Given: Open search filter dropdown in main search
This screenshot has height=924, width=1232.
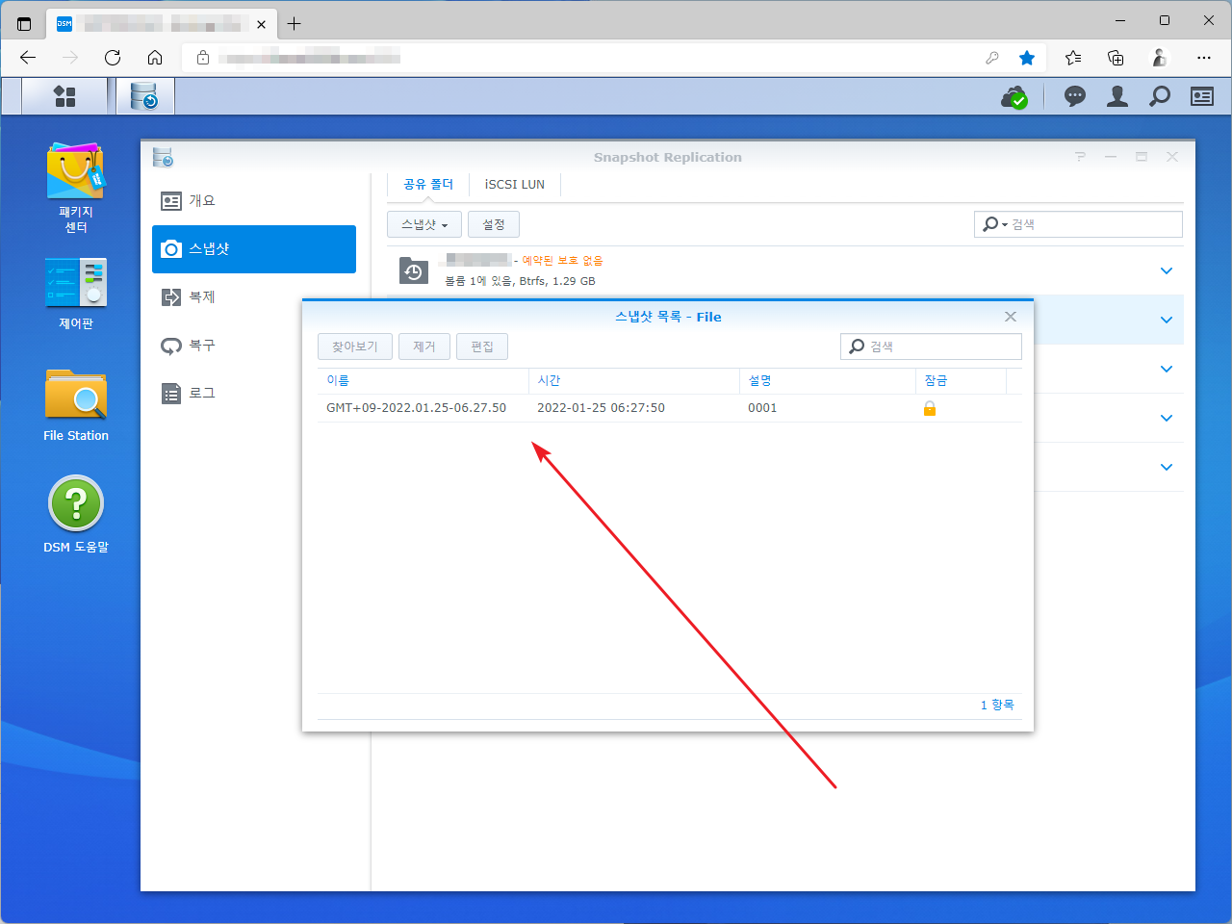Looking at the screenshot, I should (x=994, y=224).
